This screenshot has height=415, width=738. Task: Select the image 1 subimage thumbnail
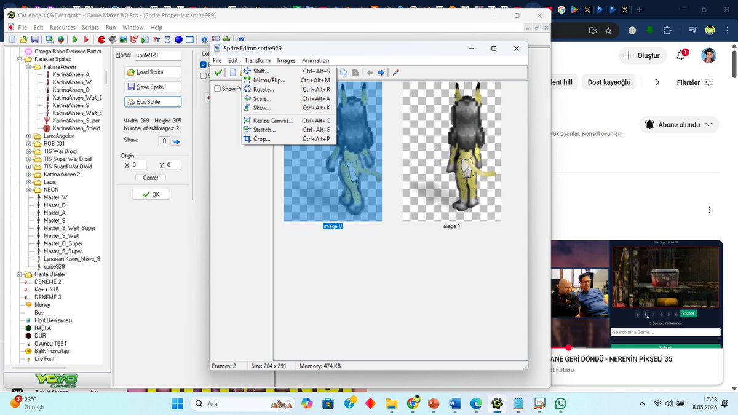[451, 151]
